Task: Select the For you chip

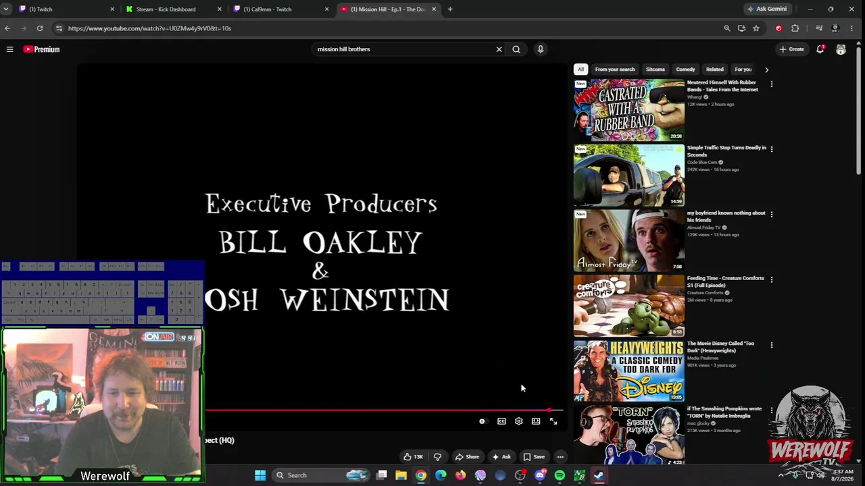Action: pyautogui.click(x=743, y=70)
